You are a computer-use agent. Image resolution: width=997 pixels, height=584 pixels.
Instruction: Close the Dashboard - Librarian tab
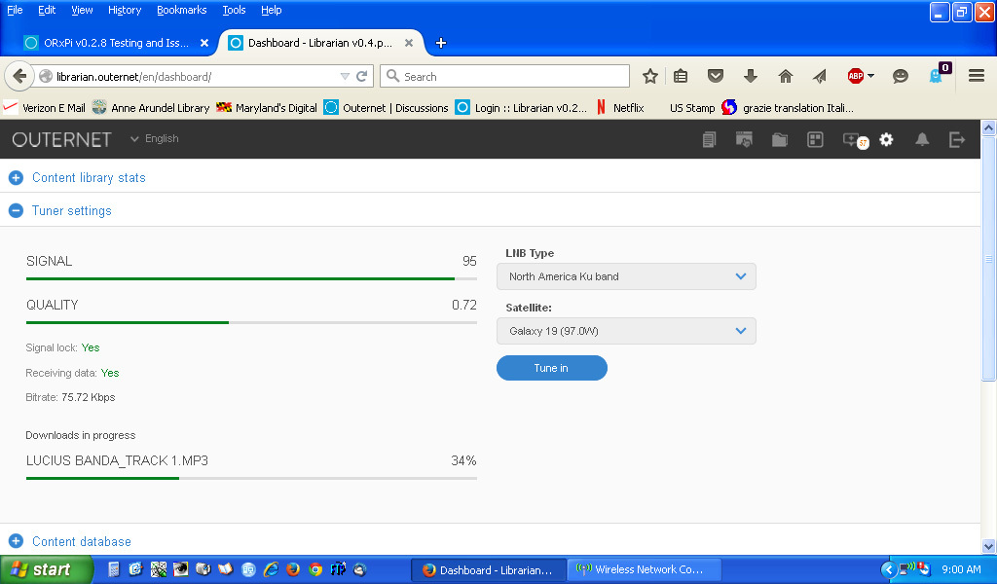coord(409,43)
